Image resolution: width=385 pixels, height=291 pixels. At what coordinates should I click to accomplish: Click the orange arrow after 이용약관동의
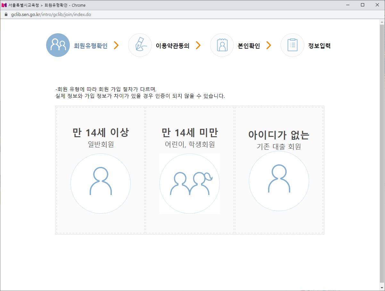point(198,45)
